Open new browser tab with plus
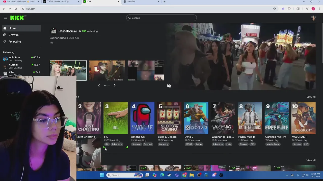Viewport: 323px width, 181px height. [165, 2]
